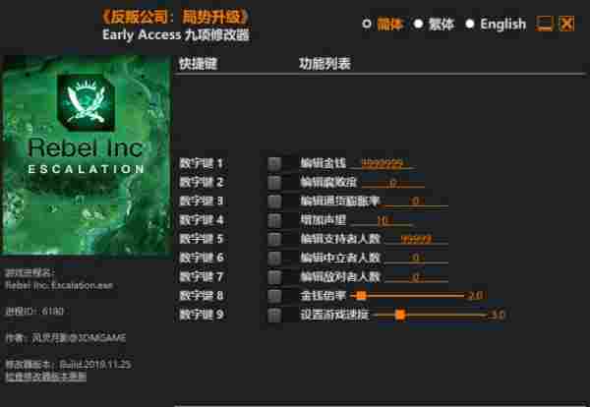Click the 数字键 8 hotkey label
This screenshot has width=590, height=407.
click(x=202, y=296)
